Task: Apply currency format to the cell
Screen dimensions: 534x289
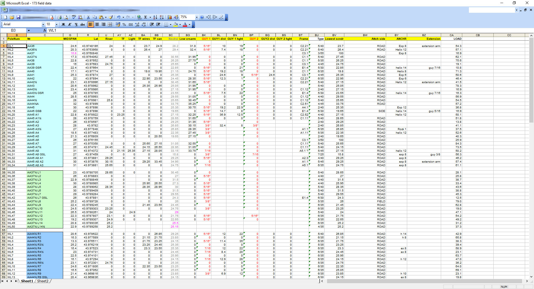Action: point(118,24)
